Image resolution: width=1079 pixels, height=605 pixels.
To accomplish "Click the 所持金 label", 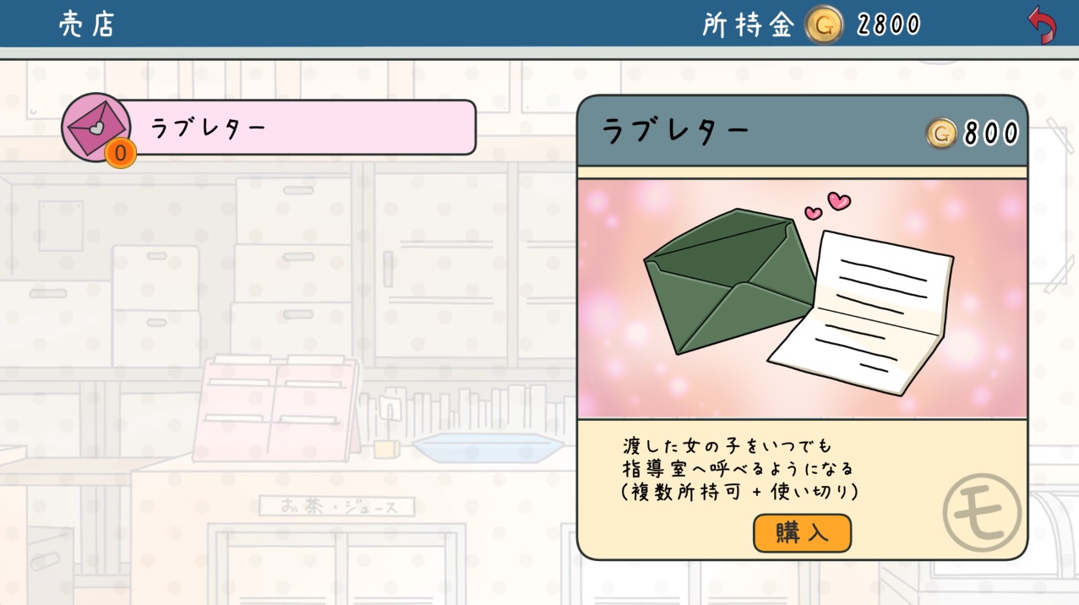I will (x=748, y=25).
